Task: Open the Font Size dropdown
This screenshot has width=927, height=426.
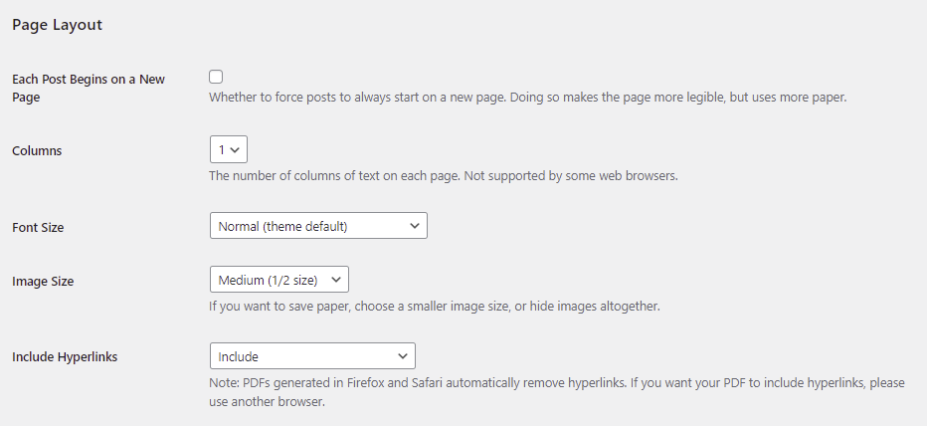Action: pyautogui.click(x=317, y=226)
